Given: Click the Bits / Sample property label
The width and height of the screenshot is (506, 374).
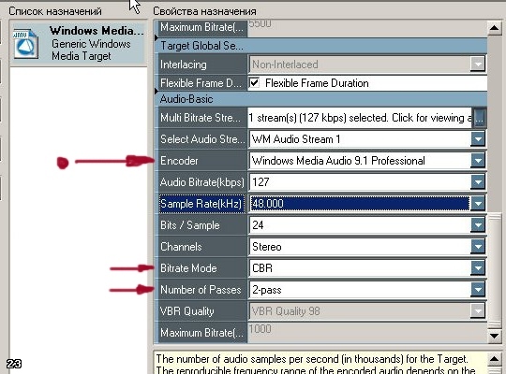Looking at the screenshot, I should 202,224.
